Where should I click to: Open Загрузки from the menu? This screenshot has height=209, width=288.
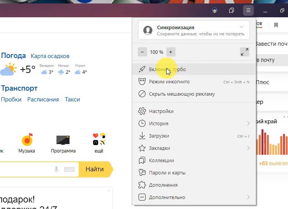pyautogui.click(x=194, y=136)
